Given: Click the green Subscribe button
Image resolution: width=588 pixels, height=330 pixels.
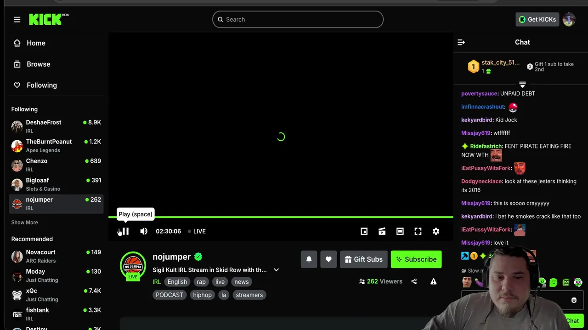Looking at the screenshot, I should click(x=416, y=259).
